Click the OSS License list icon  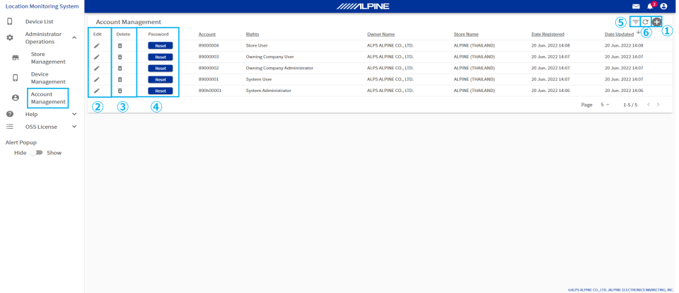pyautogui.click(x=9, y=127)
